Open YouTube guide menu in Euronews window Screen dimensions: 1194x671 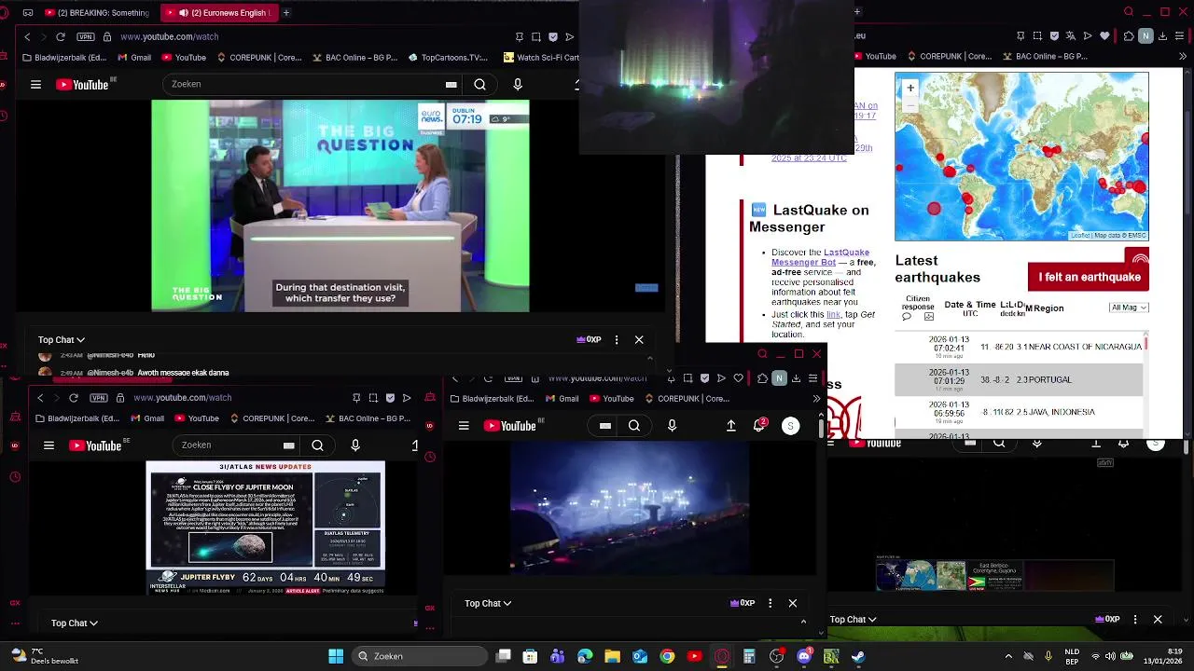[35, 84]
